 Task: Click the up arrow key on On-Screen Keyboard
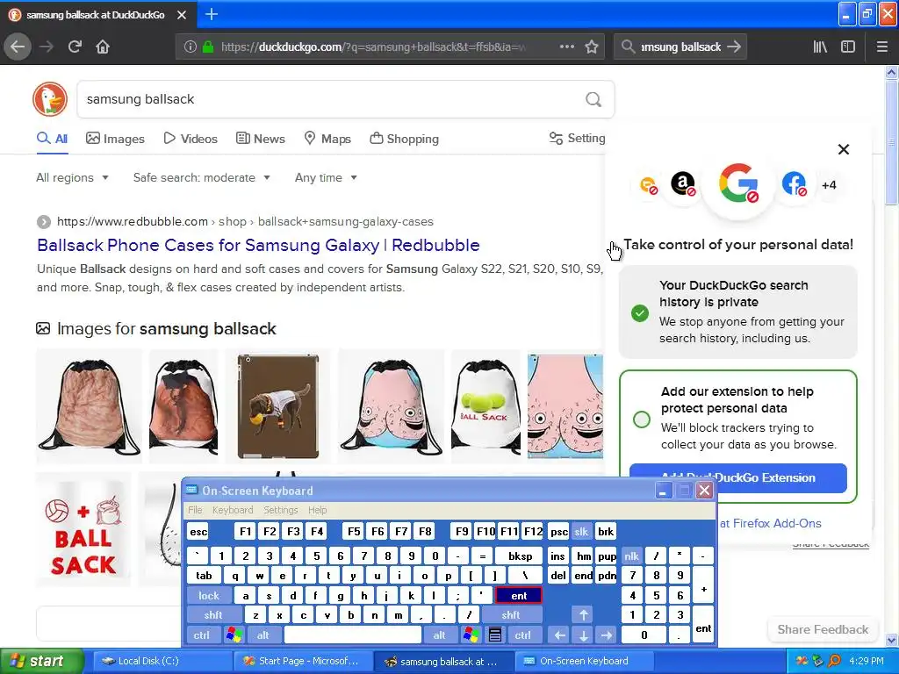(584, 615)
